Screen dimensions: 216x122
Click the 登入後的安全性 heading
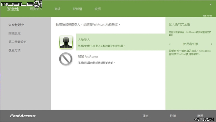(x=179, y=24)
